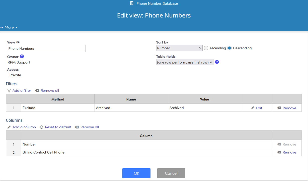Click the Phone Number Database document icon

[132, 3]
